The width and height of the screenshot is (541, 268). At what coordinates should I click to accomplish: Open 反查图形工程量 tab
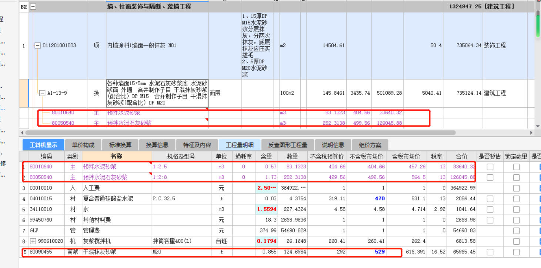(x=288, y=145)
